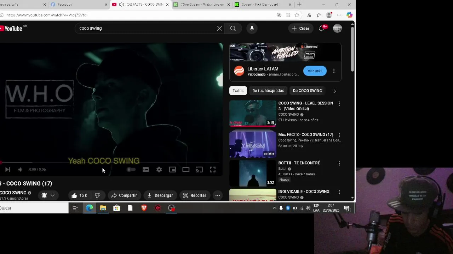Click the COCO SWING channel name under the video
The image size is (453, 254).
[x=13, y=193]
